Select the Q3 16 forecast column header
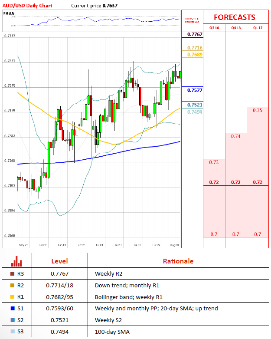The image size is (271, 339). click(x=214, y=28)
